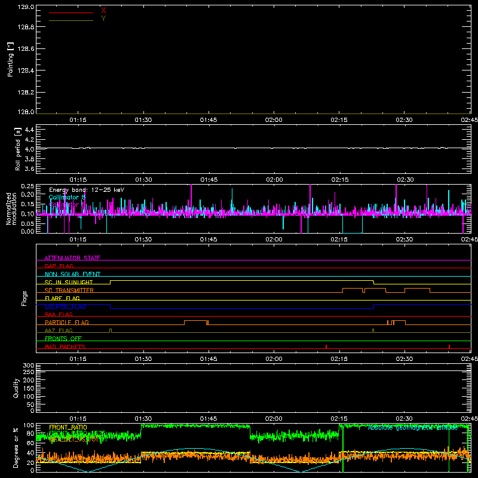Click the FLARE_FLAG label
This screenshot has height=478, width=478.
point(62,298)
